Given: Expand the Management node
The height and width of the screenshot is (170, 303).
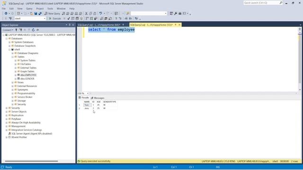Looking at the screenshot, I should pyautogui.click(x=7, y=127).
